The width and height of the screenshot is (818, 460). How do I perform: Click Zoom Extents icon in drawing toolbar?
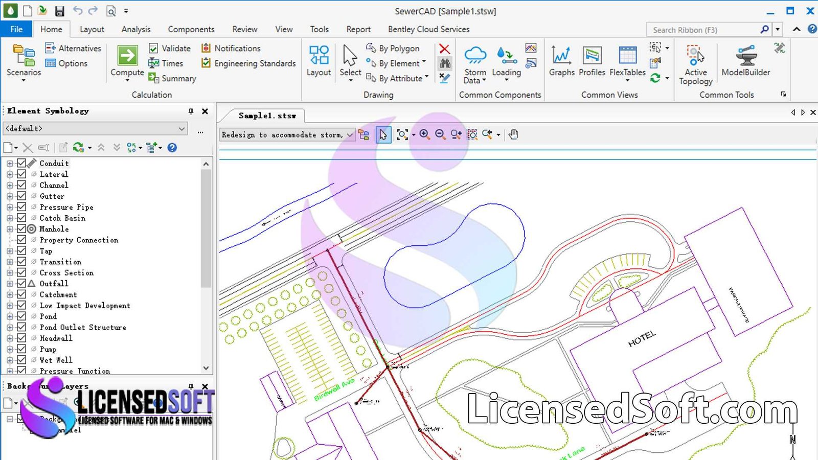tap(402, 134)
